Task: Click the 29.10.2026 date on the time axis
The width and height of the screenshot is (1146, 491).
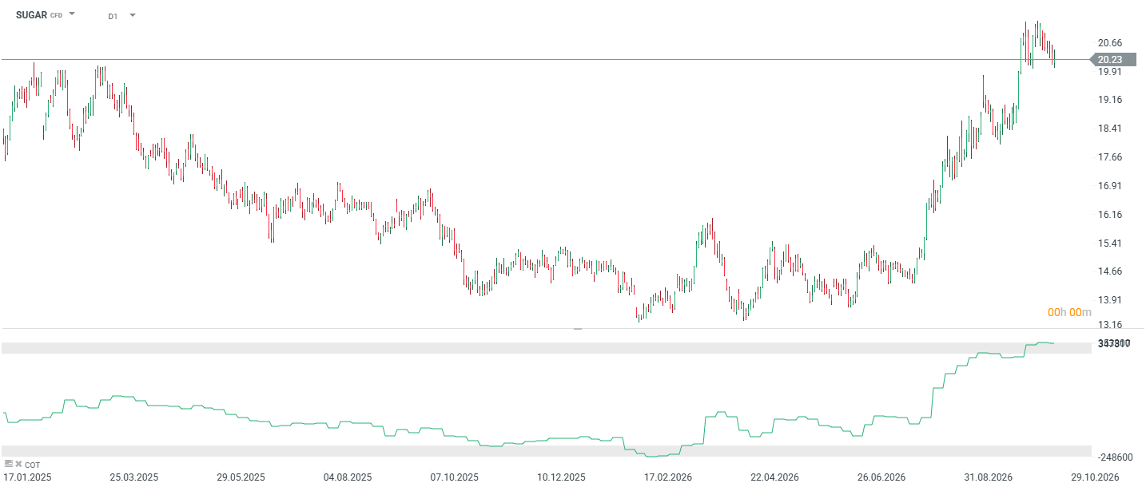Action: [x=1095, y=477]
